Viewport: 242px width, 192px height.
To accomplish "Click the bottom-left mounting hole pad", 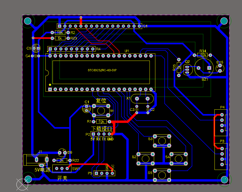I will (28, 179).
